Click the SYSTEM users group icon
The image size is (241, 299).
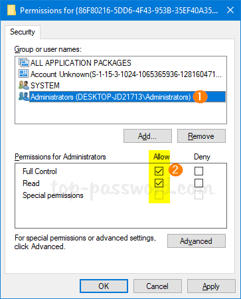point(24,85)
